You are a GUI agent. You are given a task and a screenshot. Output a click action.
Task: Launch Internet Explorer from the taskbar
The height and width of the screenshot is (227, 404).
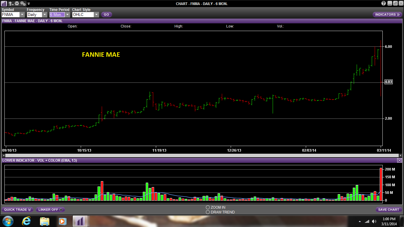point(26,221)
